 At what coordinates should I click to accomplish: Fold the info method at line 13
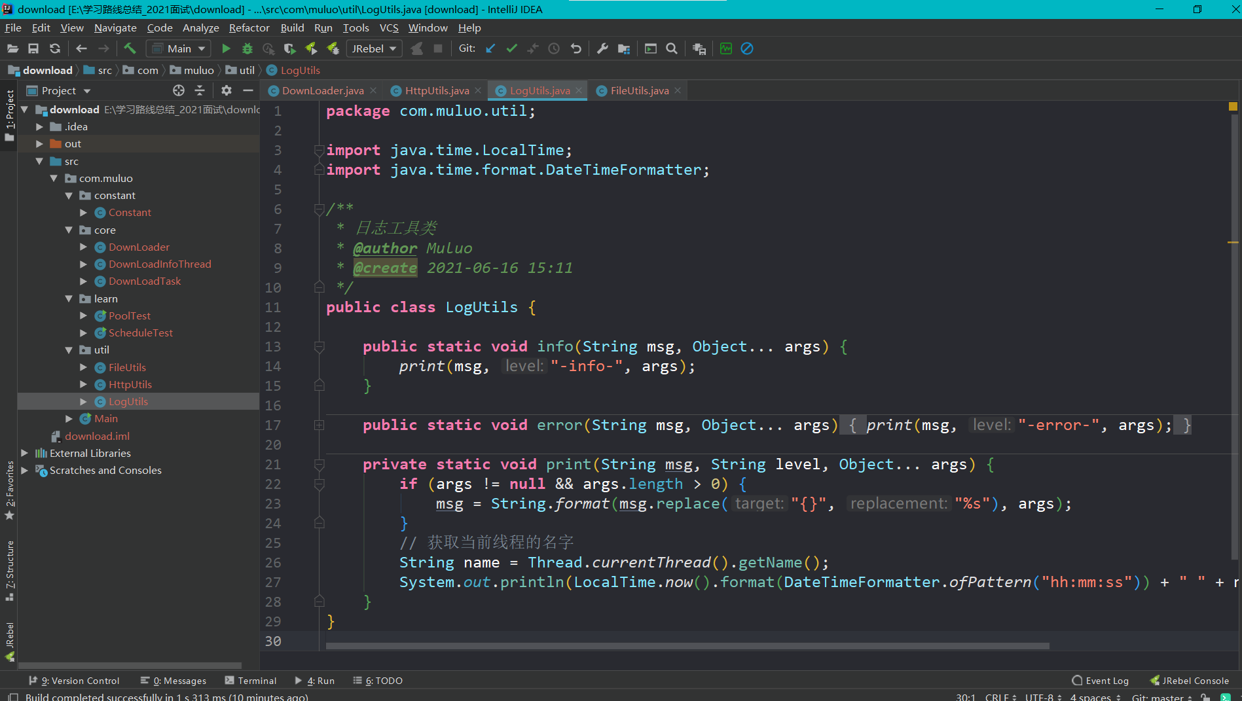[320, 347]
